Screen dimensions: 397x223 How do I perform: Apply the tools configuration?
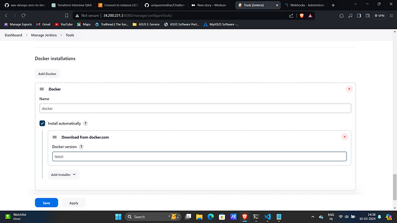pos(74,203)
